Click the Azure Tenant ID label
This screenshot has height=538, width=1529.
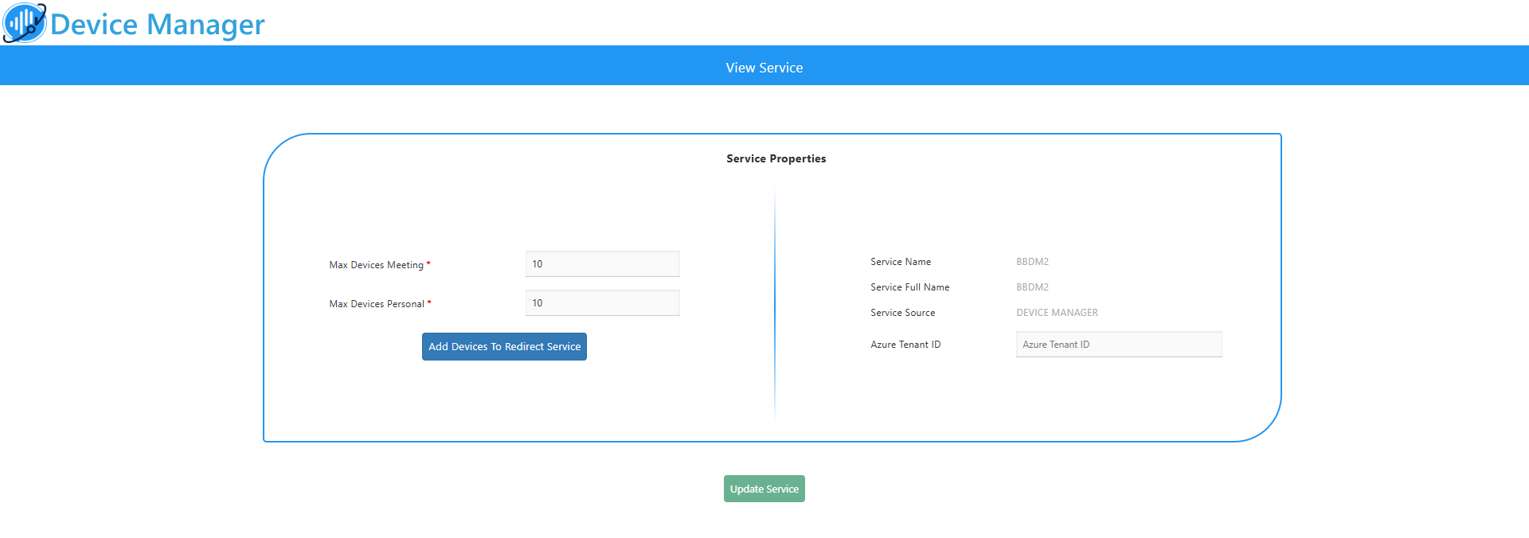(x=905, y=345)
